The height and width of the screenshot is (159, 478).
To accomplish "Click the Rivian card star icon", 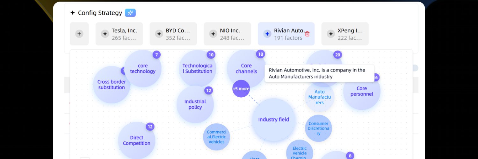I will click(x=267, y=34).
